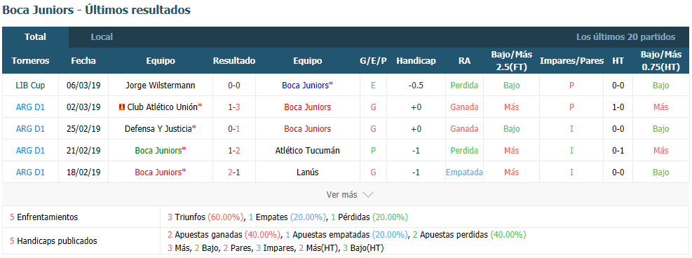The image size is (692, 258).
Task: Open the Jorge Wilstermann team link
Action: point(160,85)
